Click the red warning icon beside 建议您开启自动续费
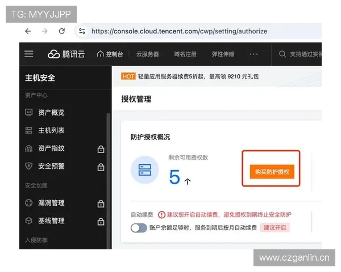 (x=161, y=215)
